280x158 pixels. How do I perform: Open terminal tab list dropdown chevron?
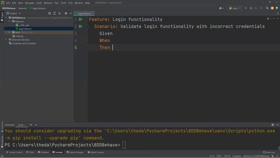[36, 125]
